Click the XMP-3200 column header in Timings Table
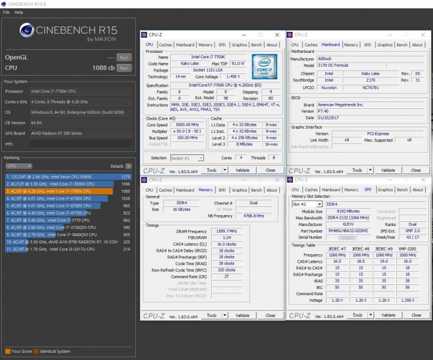This screenshot has height=360, width=433. tap(408, 249)
